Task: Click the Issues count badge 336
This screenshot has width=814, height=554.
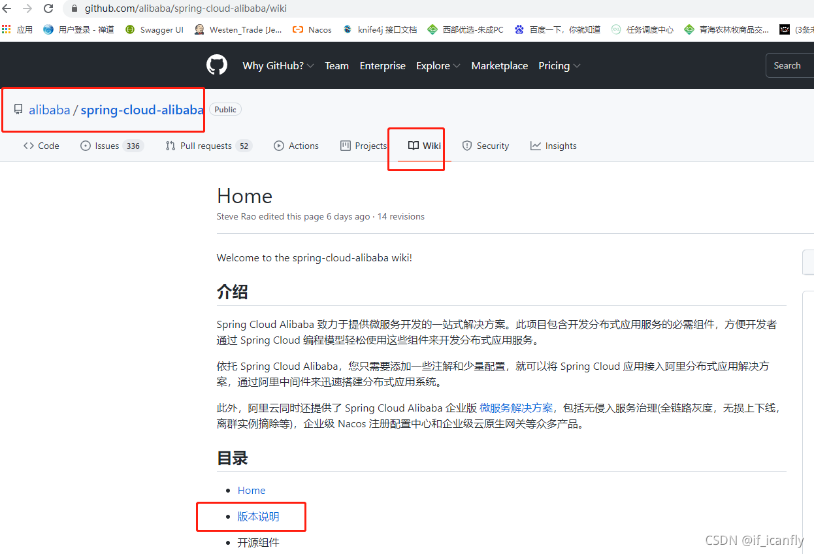Action: coord(133,146)
